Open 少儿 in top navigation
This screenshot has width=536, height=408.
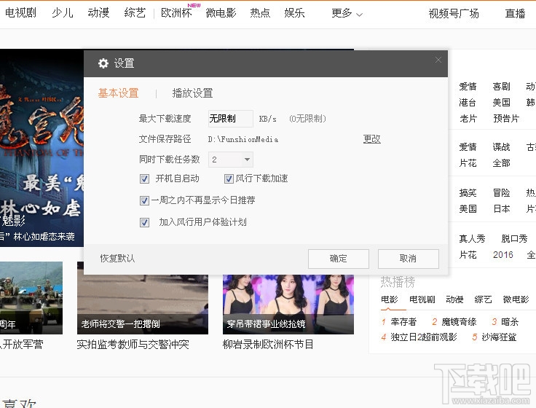[63, 12]
